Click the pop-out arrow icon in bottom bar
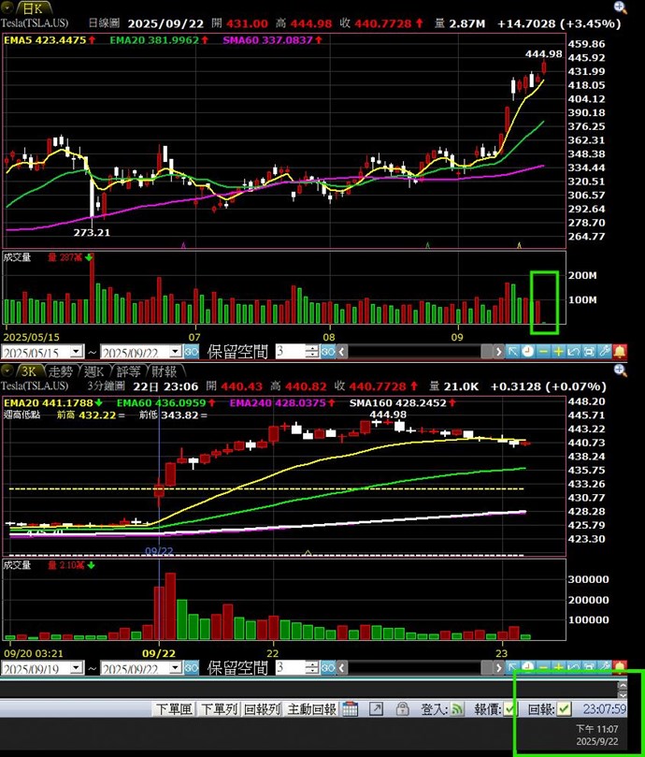The image size is (645, 757). pyautogui.click(x=375, y=709)
